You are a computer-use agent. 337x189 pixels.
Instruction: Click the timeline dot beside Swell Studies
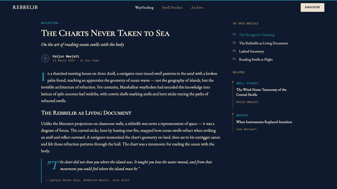pyautogui.click(x=233, y=82)
